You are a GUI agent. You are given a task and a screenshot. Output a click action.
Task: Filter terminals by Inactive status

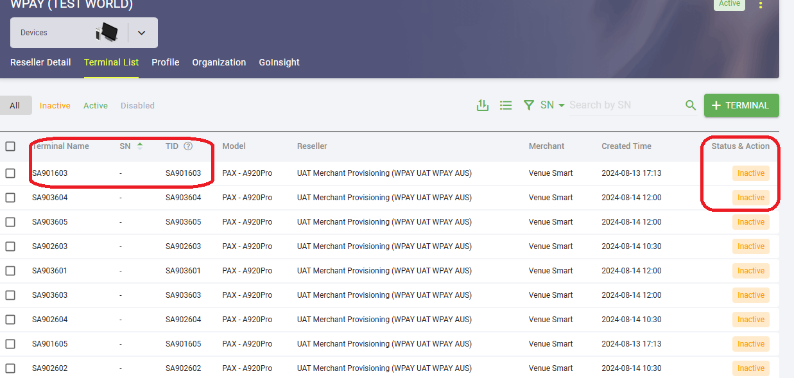pos(55,105)
